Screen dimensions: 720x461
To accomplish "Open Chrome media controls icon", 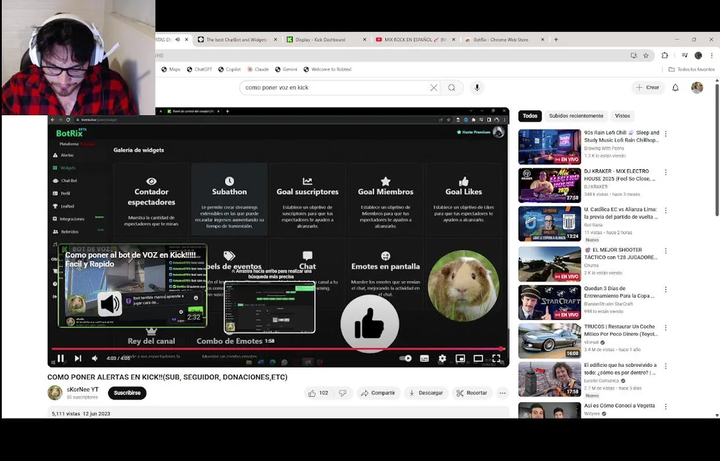I will (684, 56).
